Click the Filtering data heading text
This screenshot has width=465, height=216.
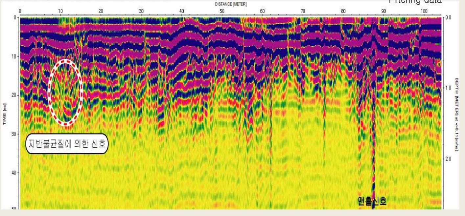411,2
